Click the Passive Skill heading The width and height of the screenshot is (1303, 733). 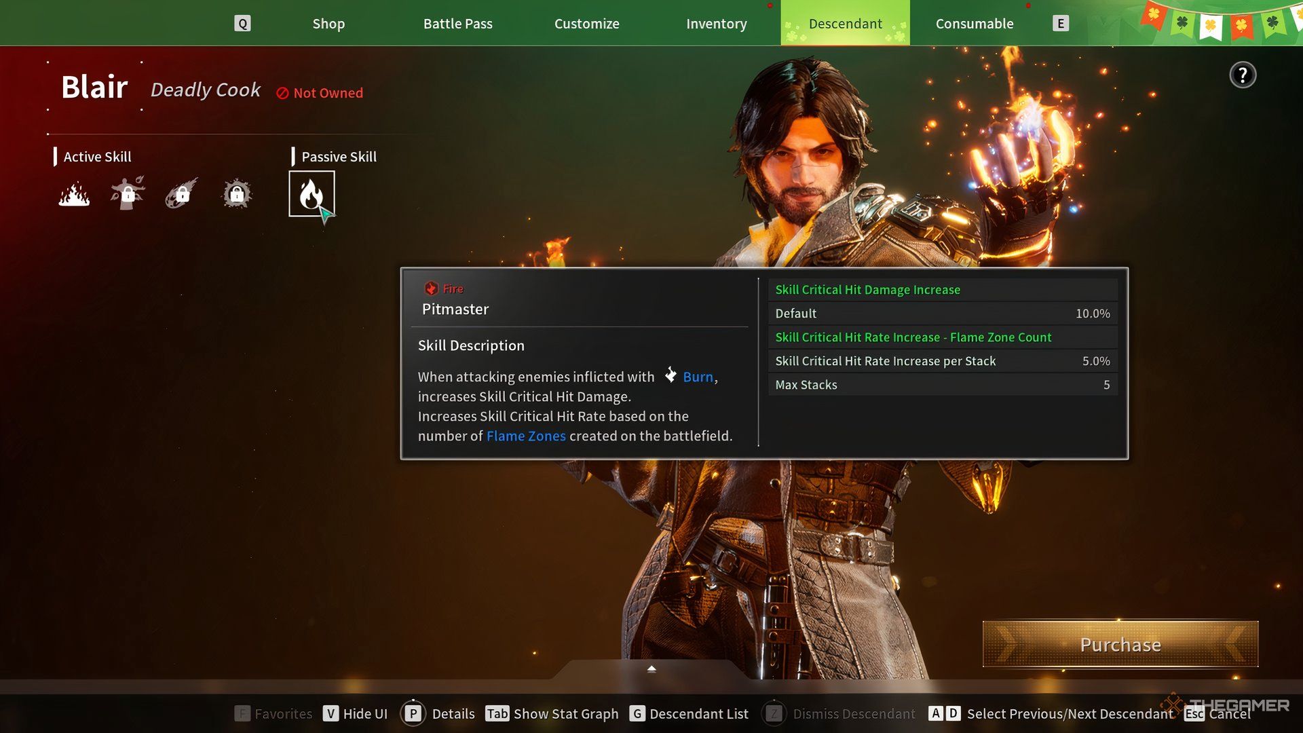339,157
